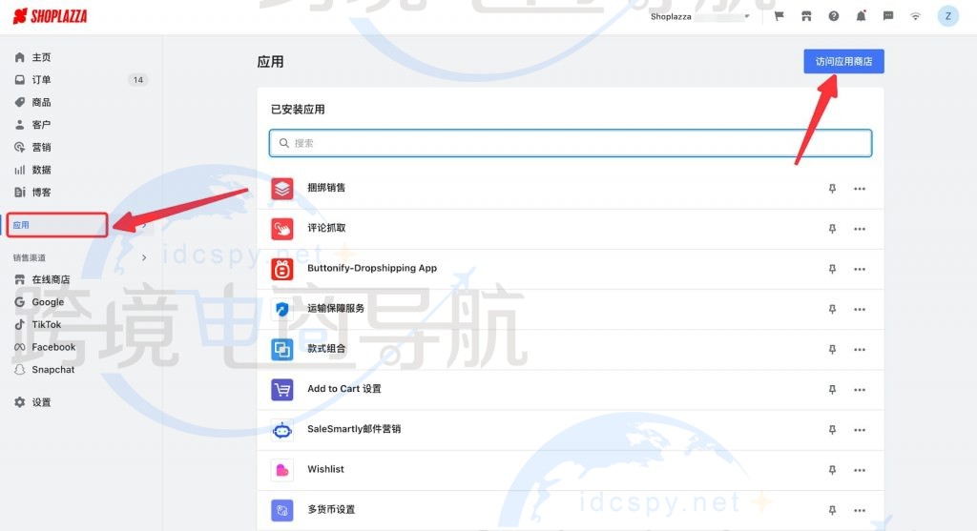Open help question mark icon
977x531 pixels.
click(x=834, y=16)
